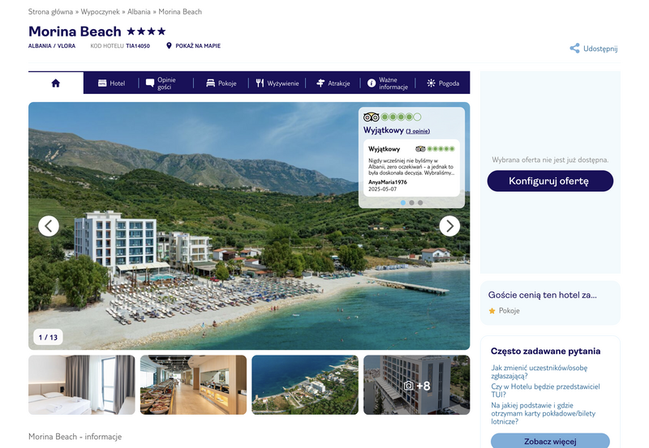This screenshot has height=448, width=649.
Task: Open the TripAdvisor owl logo rating
Action: (372, 117)
